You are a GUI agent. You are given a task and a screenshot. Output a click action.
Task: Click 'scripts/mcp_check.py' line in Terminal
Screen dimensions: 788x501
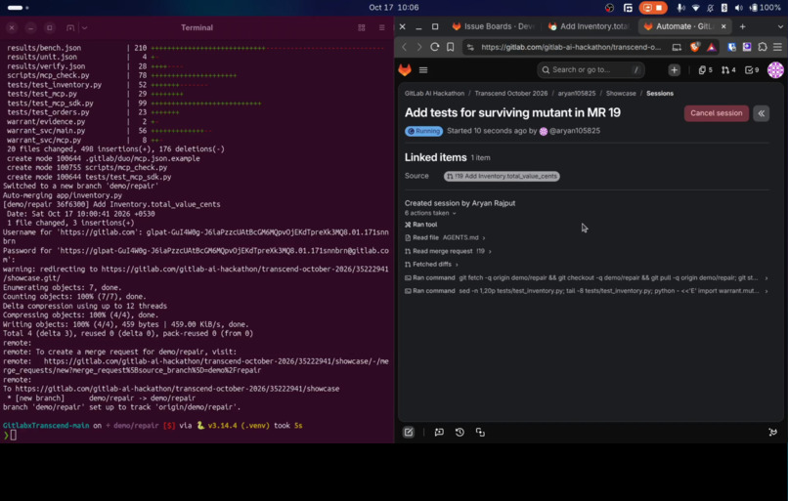click(x=48, y=75)
